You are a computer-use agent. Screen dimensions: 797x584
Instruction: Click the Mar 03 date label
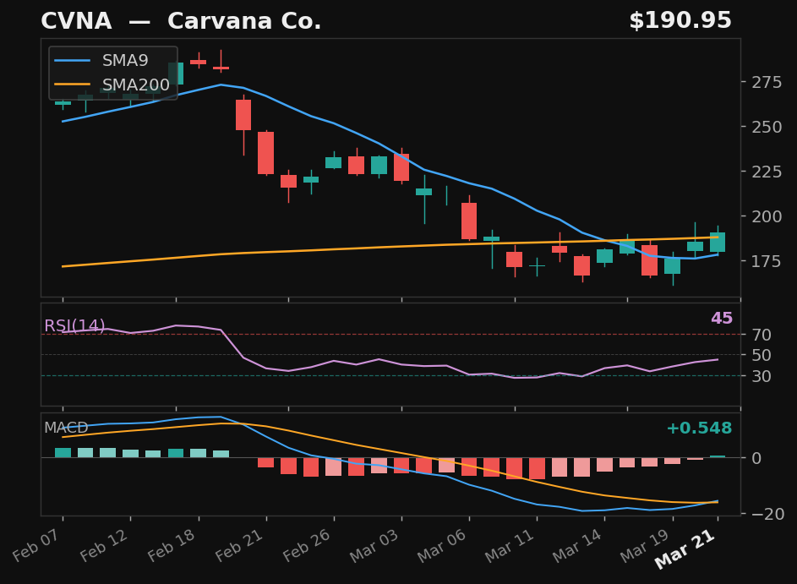click(x=374, y=545)
